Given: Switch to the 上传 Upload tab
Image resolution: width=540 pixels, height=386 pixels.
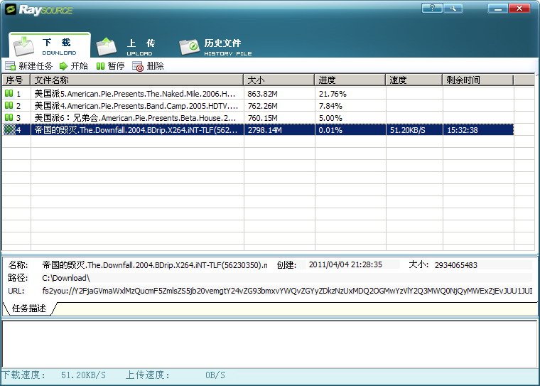Looking at the screenshot, I should click(125, 47).
